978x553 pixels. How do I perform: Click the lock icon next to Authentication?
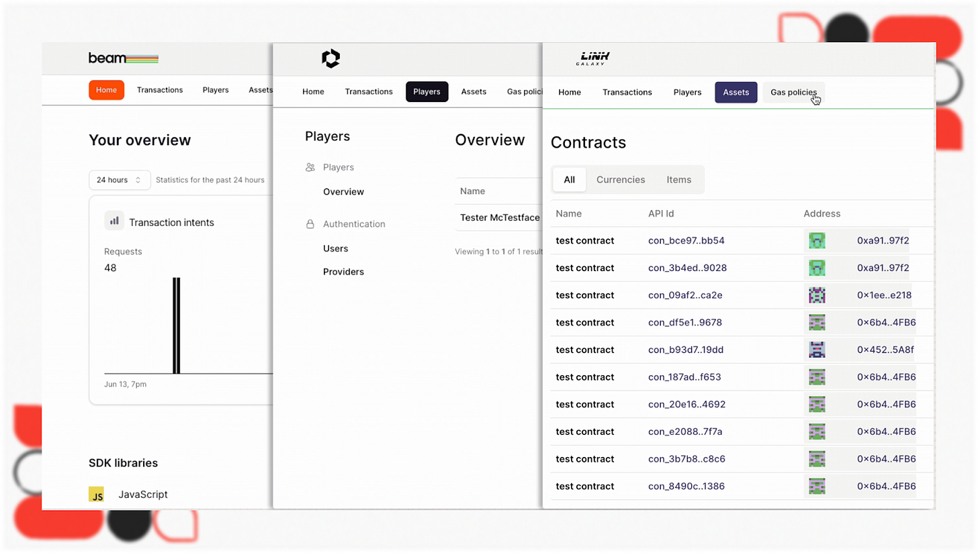(x=310, y=223)
